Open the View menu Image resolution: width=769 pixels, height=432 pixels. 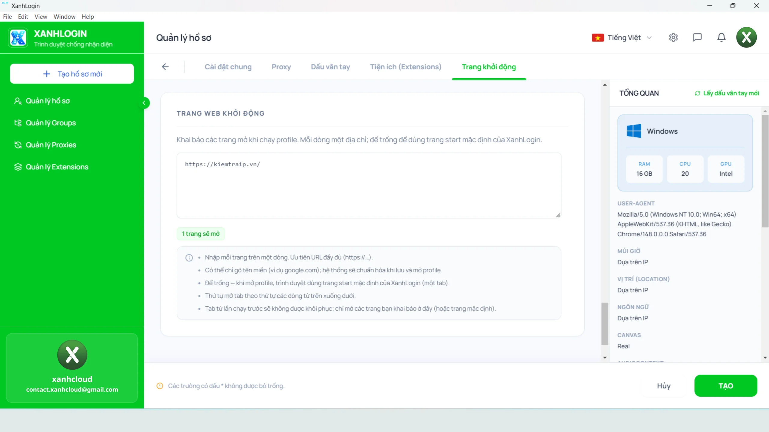coord(41,17)
